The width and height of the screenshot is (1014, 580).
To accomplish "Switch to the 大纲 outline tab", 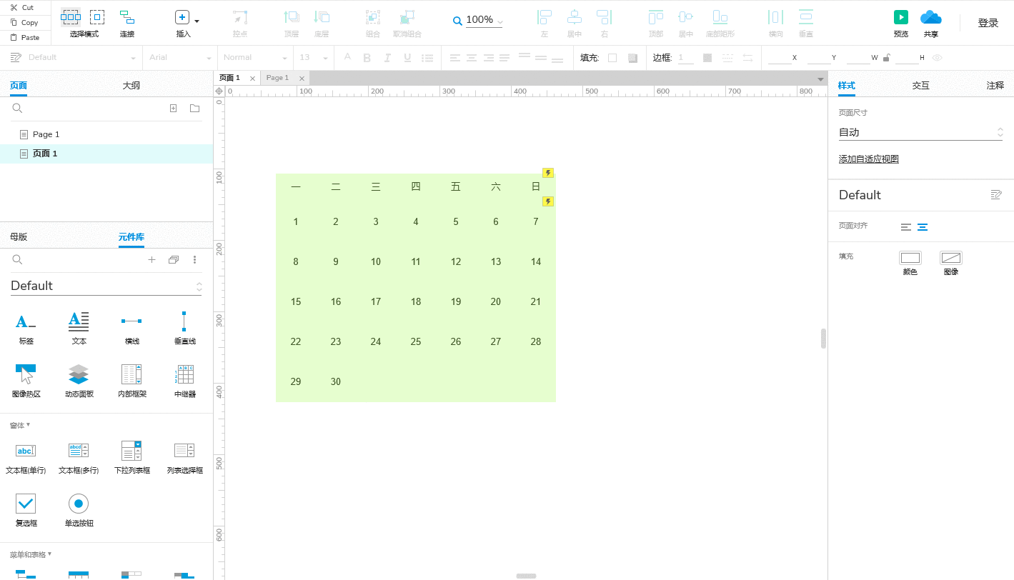I will (131, 86).
